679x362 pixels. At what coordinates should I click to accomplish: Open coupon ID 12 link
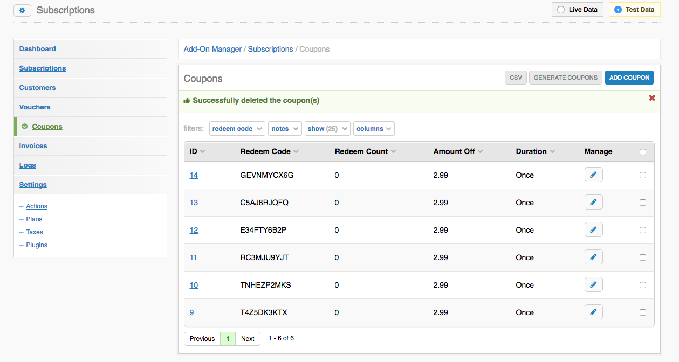coord(194,230)
